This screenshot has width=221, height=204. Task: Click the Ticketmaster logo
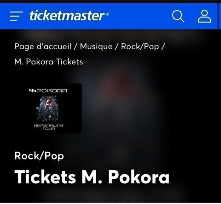tap(69, 16)
